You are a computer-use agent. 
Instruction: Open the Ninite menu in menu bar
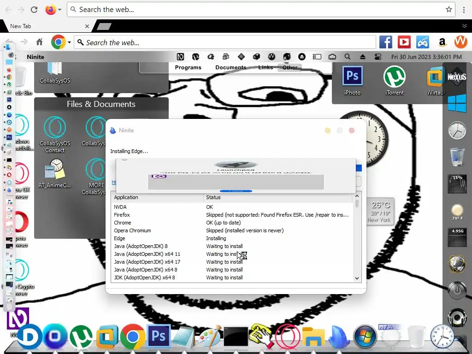35,57
